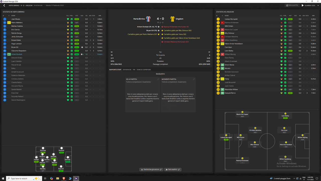Select Łukasz Skorupski's marker on the Ungdom pitch
Image resolution: width=321 pixels, height=181 pixels.
click(226, 135)
